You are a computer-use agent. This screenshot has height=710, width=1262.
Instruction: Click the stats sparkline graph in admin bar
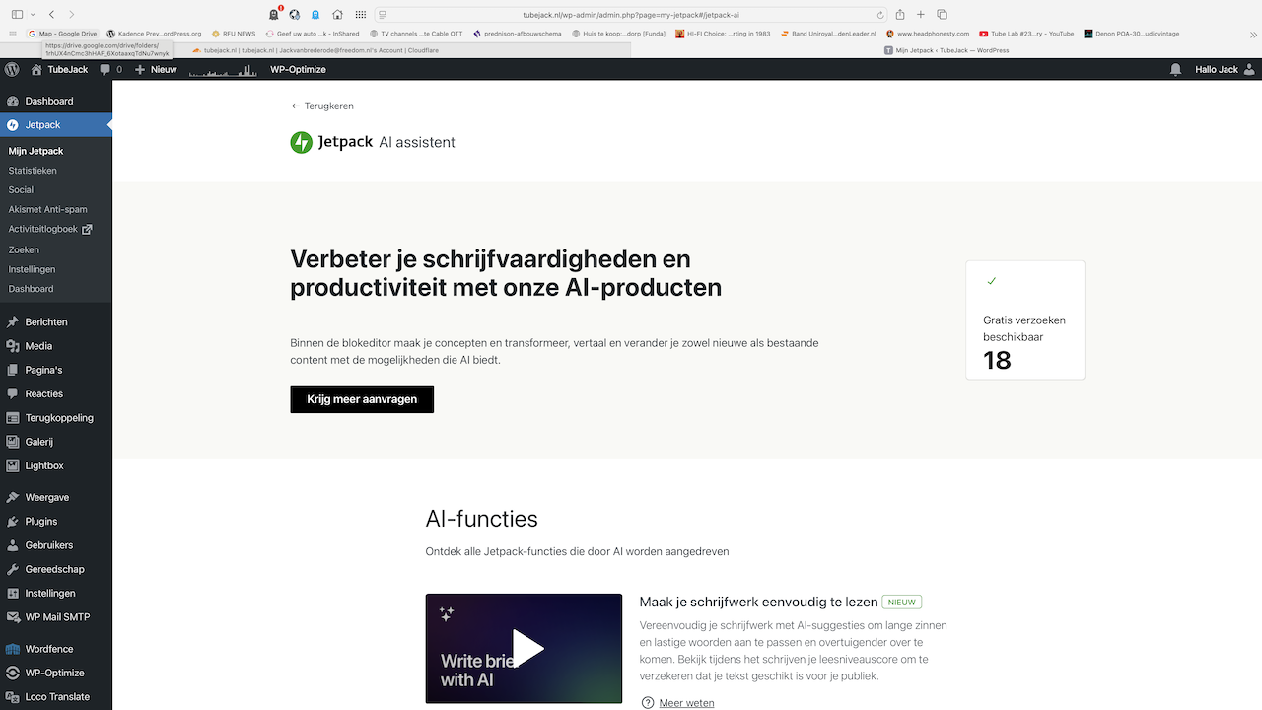[223, 70]
